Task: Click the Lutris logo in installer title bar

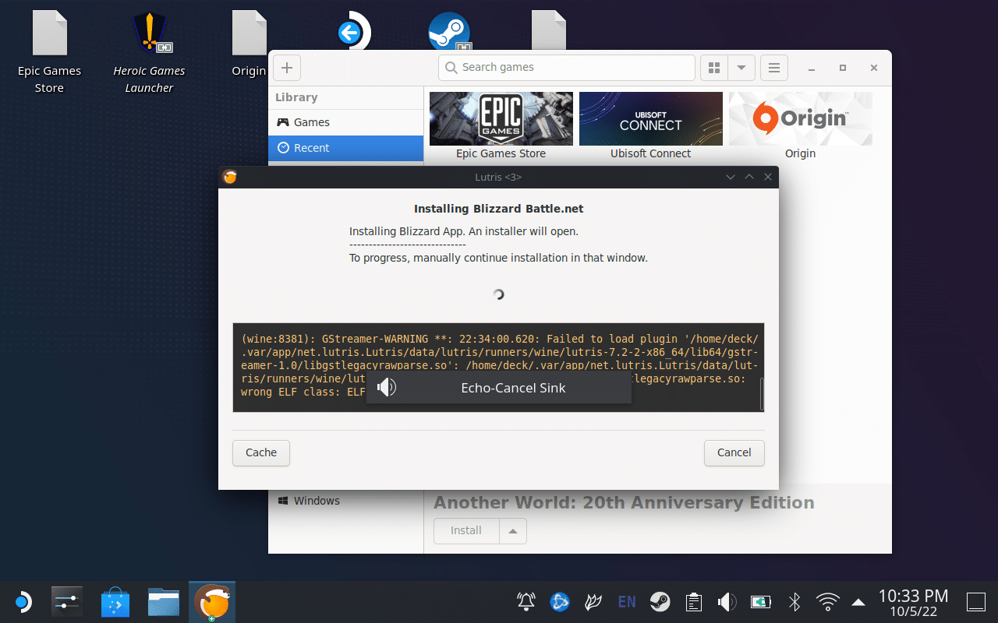Action: pyautogui.click(x=229, y=177)
